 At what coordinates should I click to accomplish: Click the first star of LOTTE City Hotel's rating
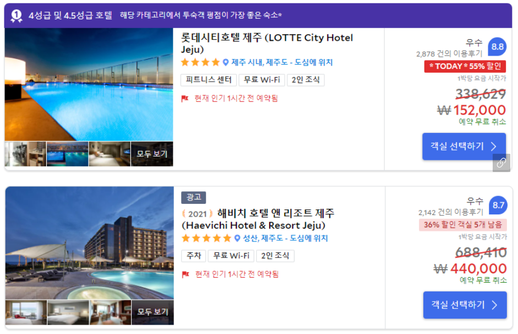(184, 62)
